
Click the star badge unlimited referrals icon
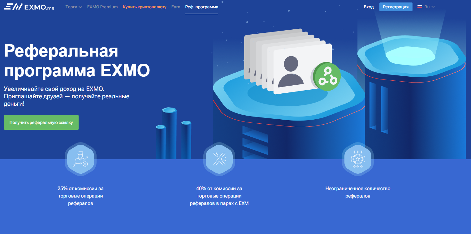pos(358,160)
